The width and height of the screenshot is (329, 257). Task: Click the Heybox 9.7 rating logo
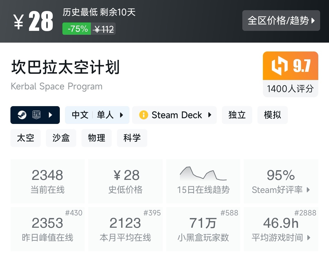coord(278,66)
